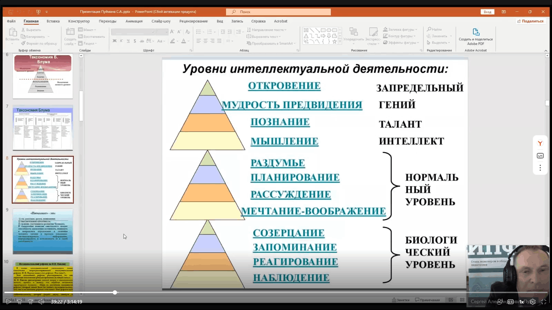Click the Поделиться share button
552x310 pixels.
point(530,21)
